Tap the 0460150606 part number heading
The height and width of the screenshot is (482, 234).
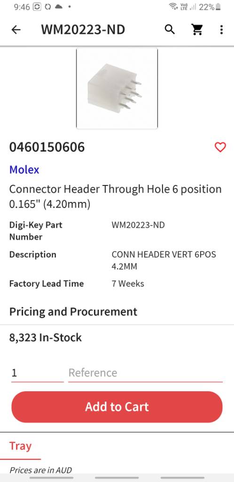coord(47,147)
